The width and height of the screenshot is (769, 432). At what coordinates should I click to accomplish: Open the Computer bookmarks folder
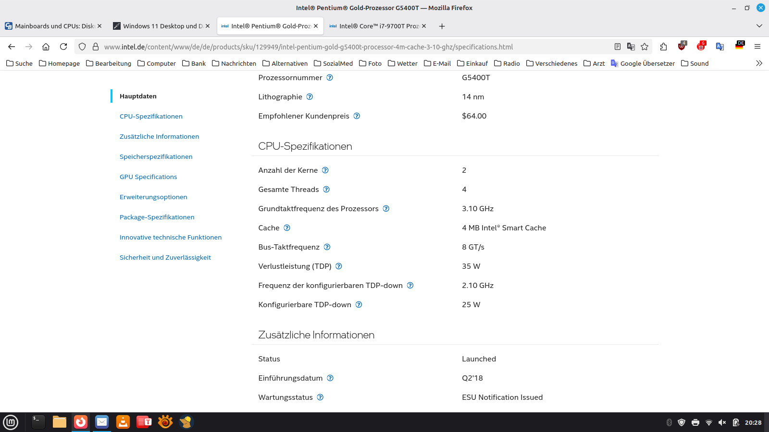[157, 63]
